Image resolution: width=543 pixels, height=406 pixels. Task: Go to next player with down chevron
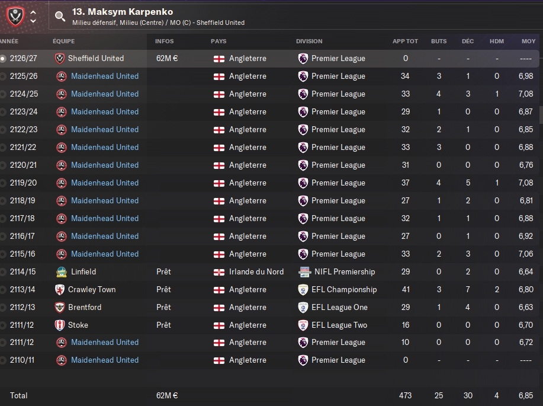33,21
